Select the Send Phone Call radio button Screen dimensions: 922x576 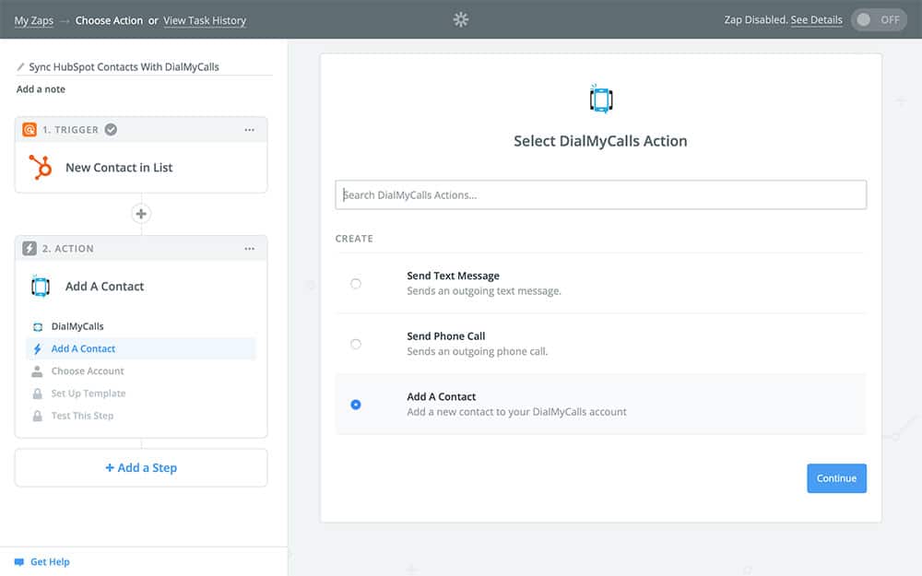point(356,344)
